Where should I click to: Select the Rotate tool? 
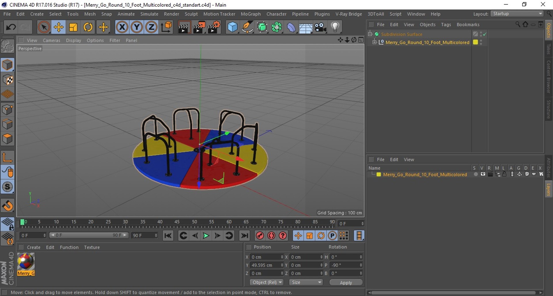tap(88, 27)
